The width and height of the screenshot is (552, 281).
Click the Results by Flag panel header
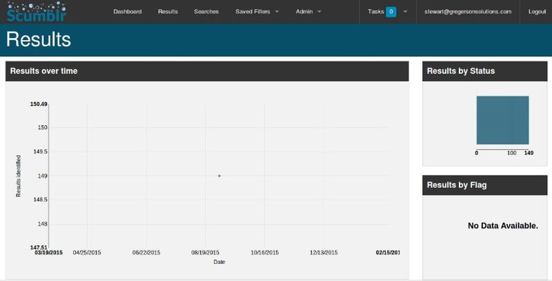[x=486, y=185]
